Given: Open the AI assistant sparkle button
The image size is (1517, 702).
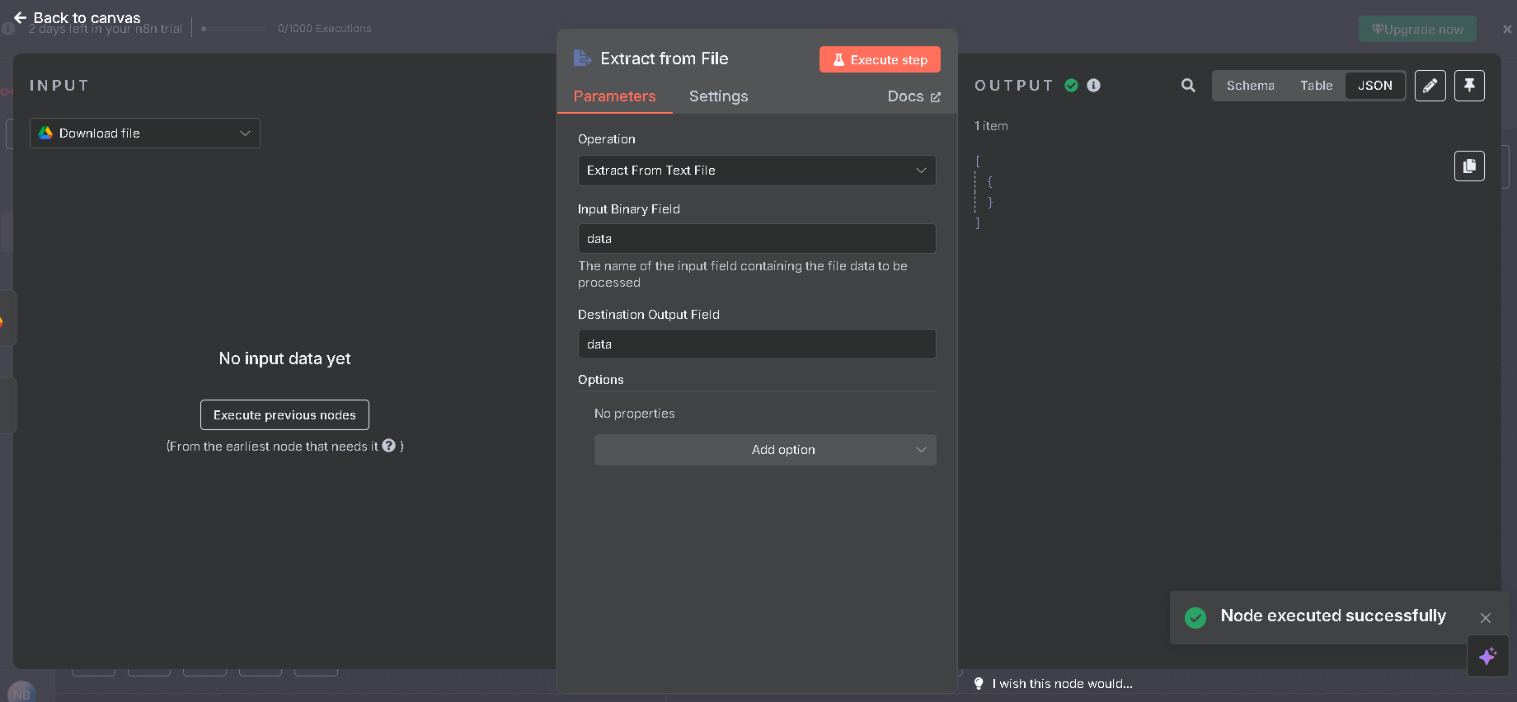Looking at the screenshot, I should click(1487, 657).
